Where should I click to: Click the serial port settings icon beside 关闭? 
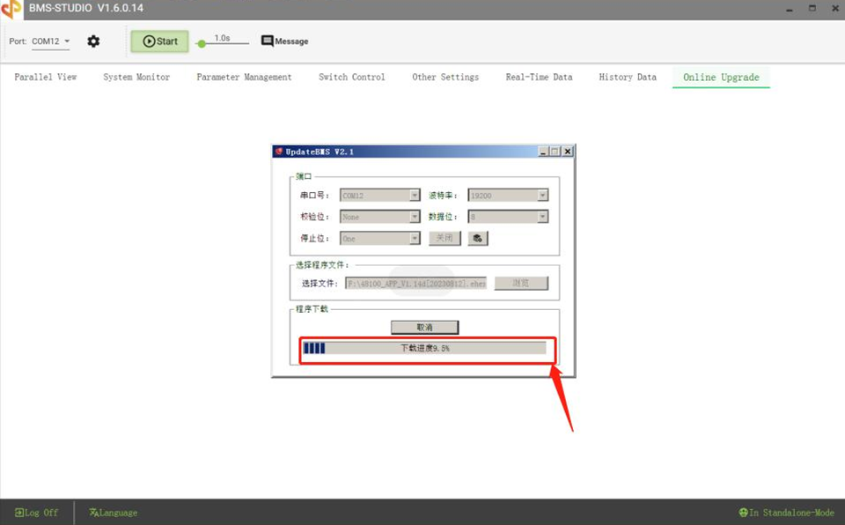tap(477, 238)
